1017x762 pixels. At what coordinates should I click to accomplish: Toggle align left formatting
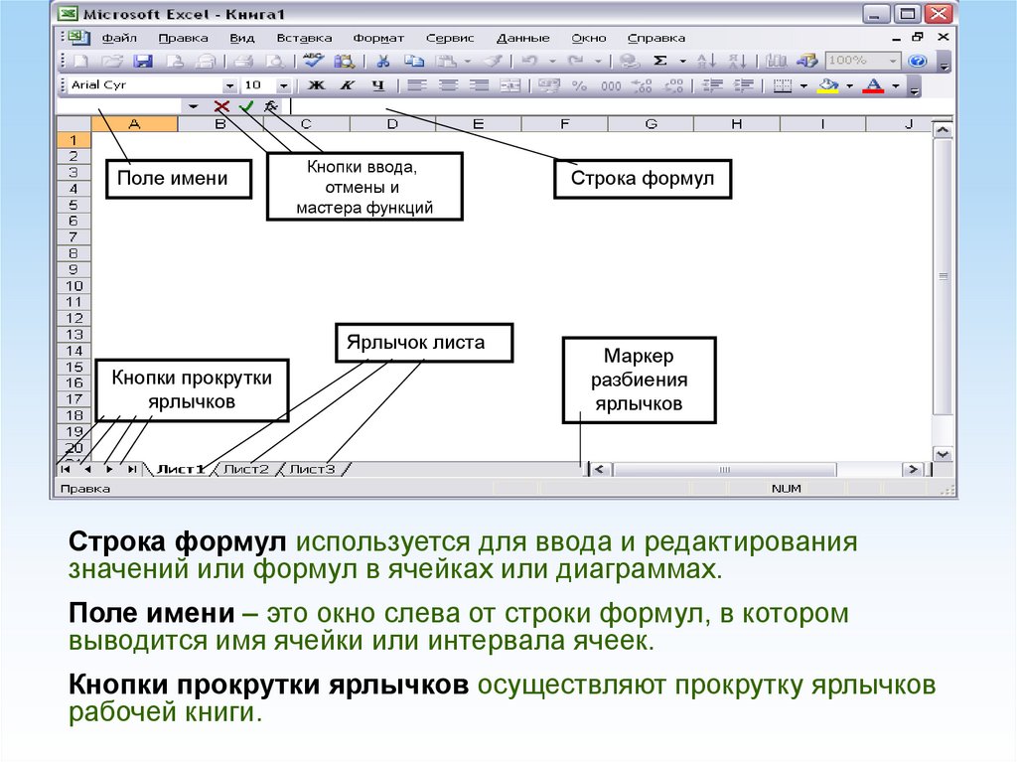click(416, 85)
